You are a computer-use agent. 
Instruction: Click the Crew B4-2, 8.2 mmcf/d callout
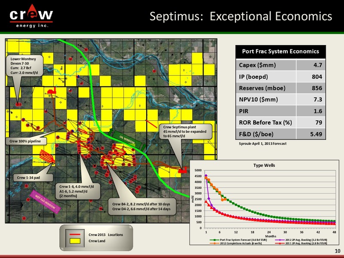point(141,206)
